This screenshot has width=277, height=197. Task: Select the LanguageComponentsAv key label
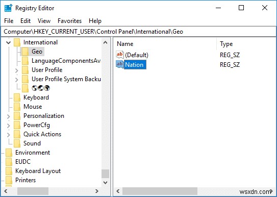(x=66, y=61)
